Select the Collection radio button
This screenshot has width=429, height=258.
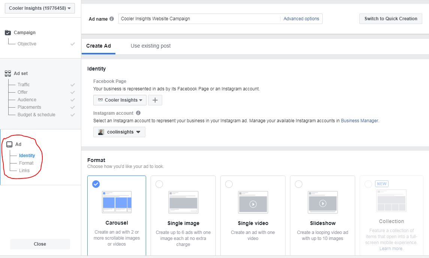368,184
